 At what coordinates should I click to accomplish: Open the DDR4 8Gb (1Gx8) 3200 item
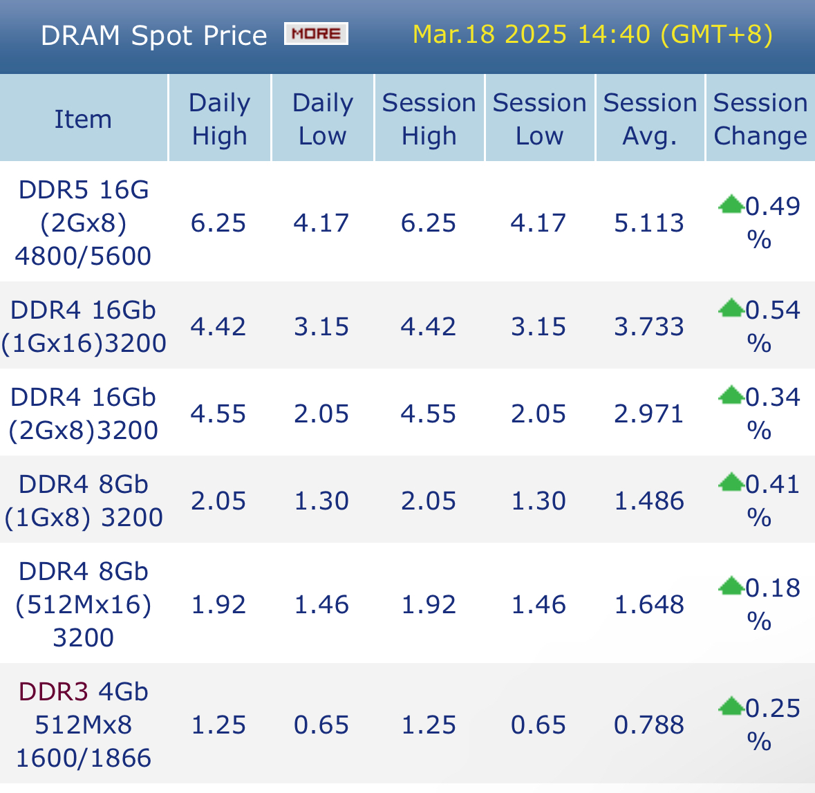tap(83, 501)
